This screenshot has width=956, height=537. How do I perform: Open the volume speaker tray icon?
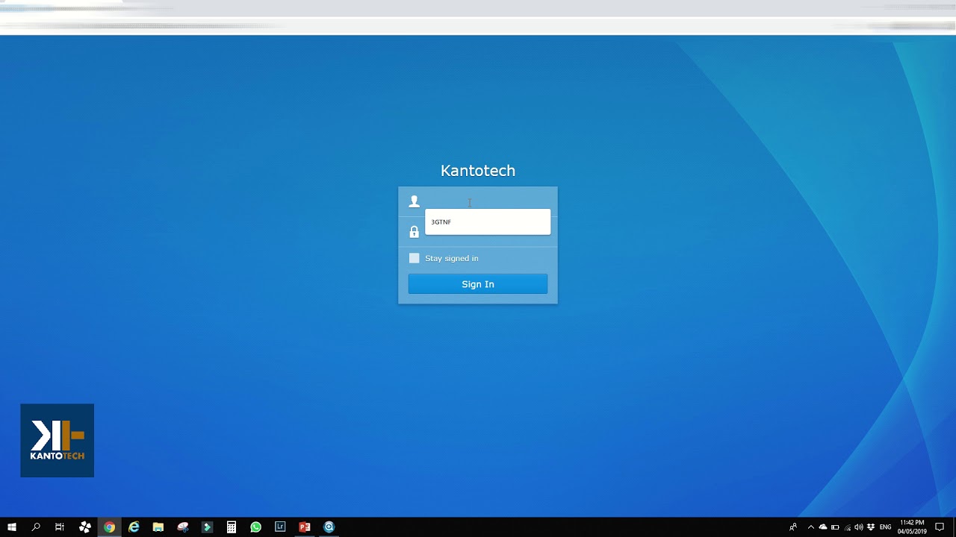(x=859, y=527)
